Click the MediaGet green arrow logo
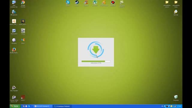This screenshot has width=192, height=108. tap(96, 49)
